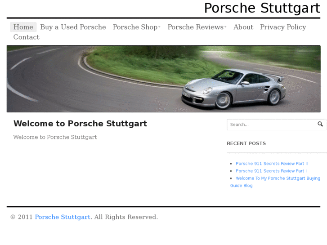Open the Privacy Policy page
This screenshot has height=245, width=327.
283,27
